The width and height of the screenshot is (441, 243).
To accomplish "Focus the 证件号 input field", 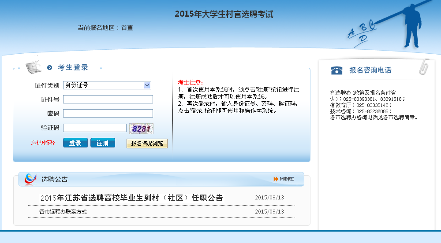I will coord(108,99).
